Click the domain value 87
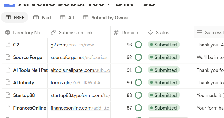Viewport: 224px width, 118px height. click(129, 108)
